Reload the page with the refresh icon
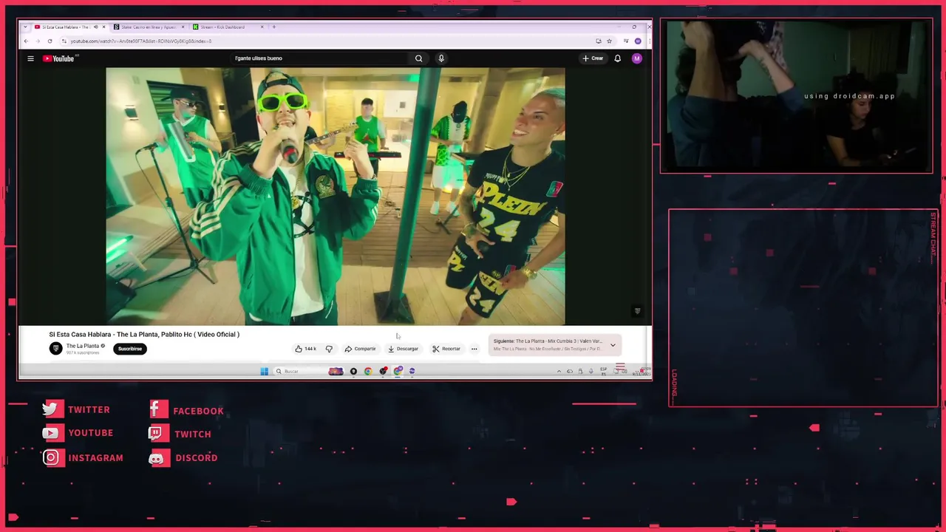The height and width of the screenshot is (532, 946). (50, 41)
